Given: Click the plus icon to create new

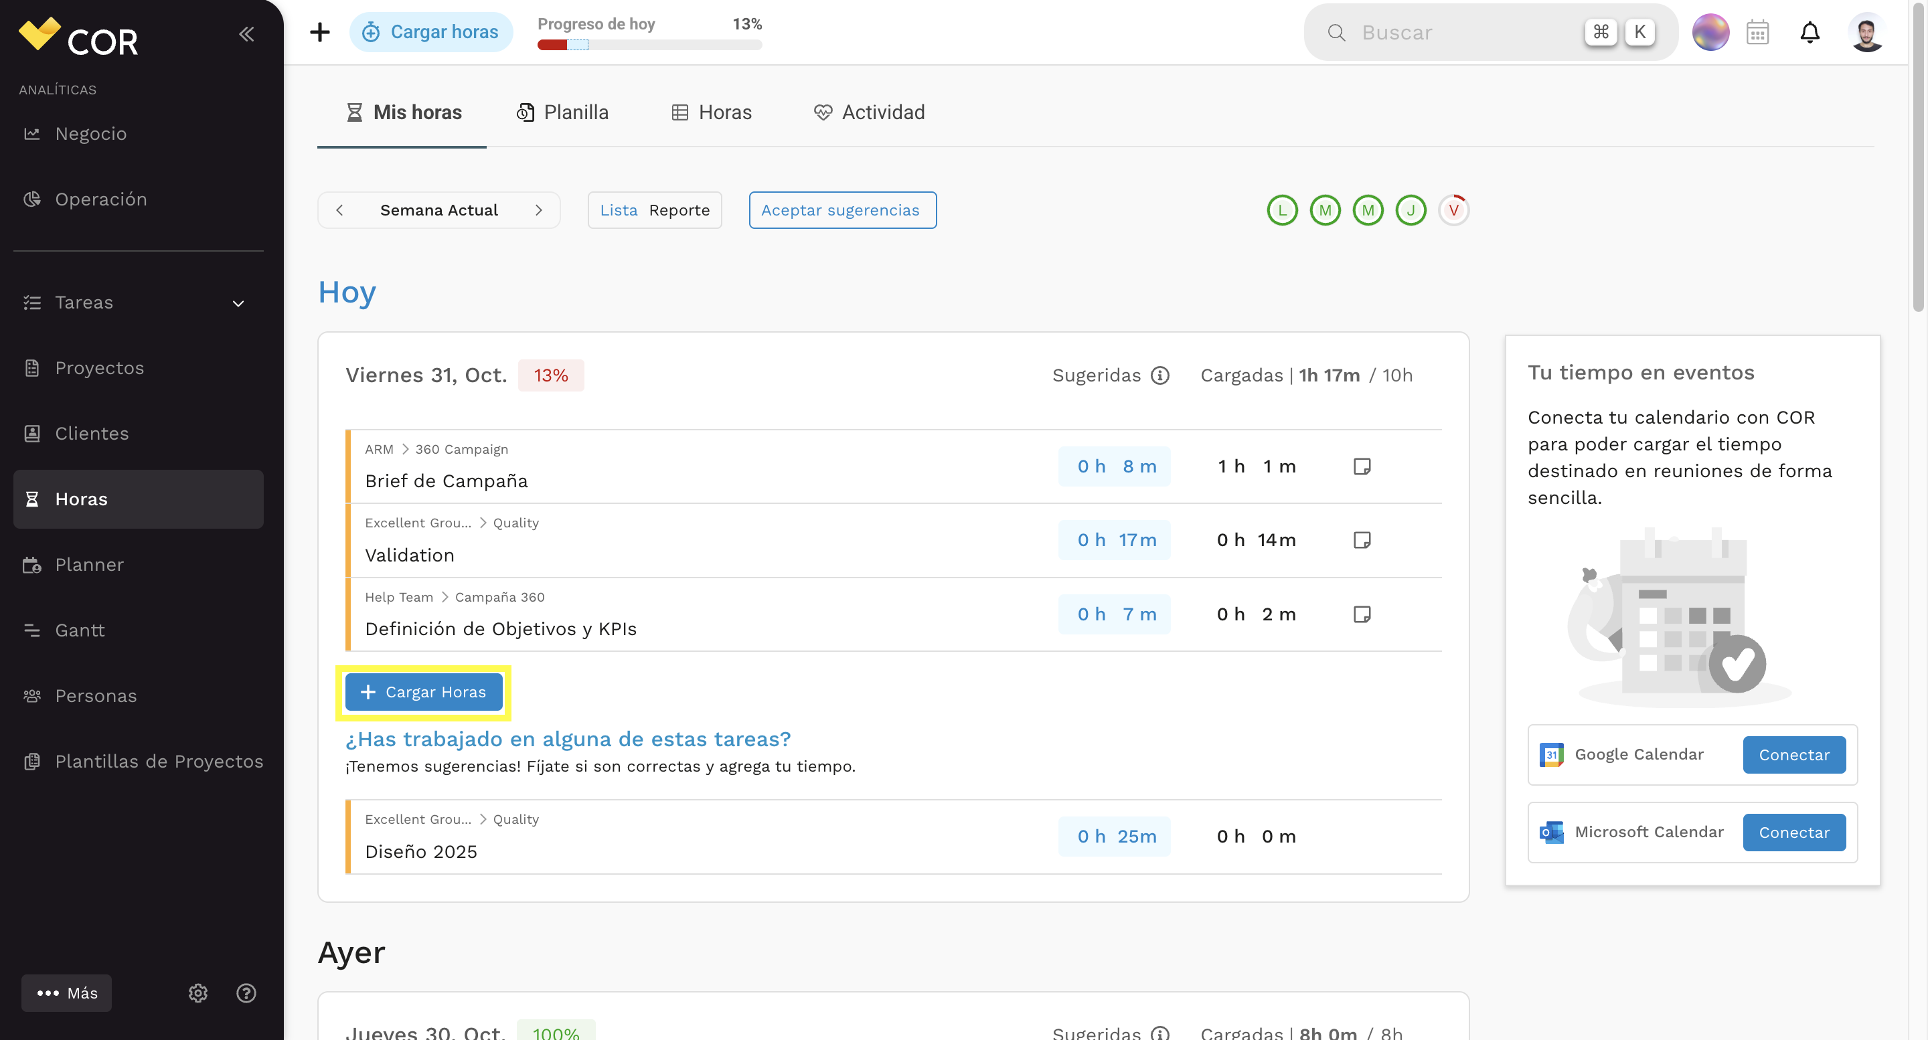Looking at the screenshot, I should [319, 32].
